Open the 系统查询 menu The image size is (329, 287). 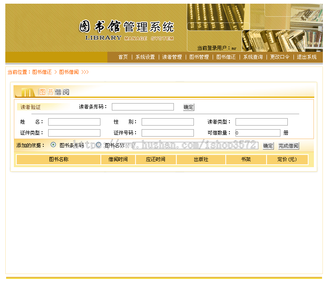(253, 57)
